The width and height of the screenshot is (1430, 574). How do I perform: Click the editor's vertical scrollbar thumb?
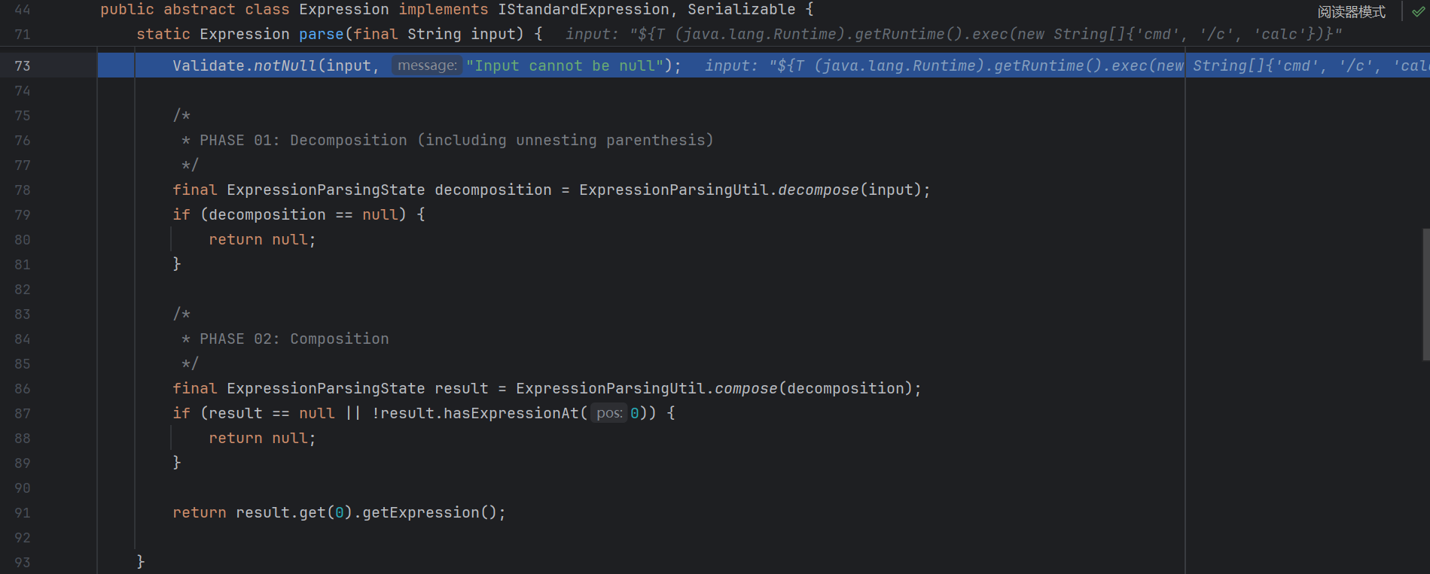click(x=1425, y=293)
